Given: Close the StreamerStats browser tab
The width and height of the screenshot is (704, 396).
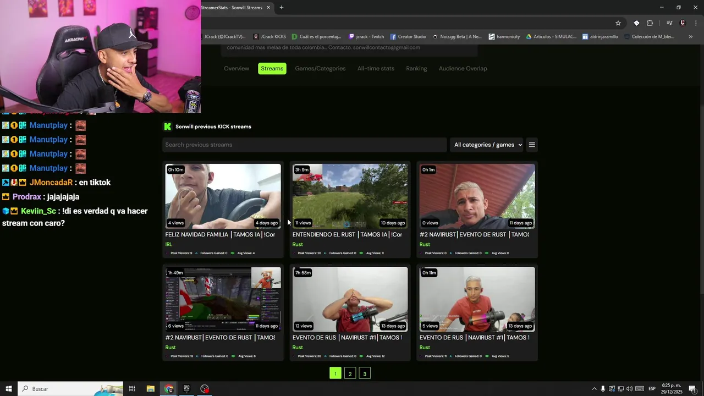Looking at the screenshot, I should pos(268,8).
